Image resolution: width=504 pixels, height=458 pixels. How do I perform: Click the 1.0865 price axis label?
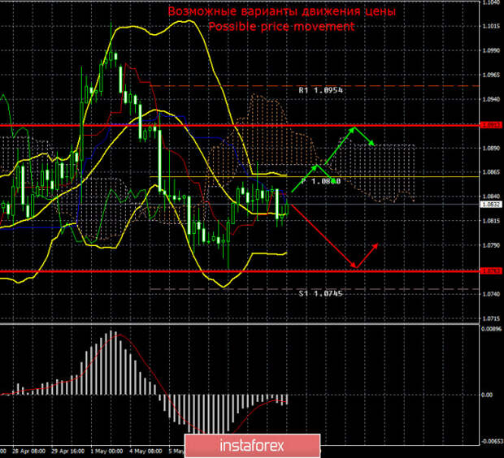(x=491, y=172)
